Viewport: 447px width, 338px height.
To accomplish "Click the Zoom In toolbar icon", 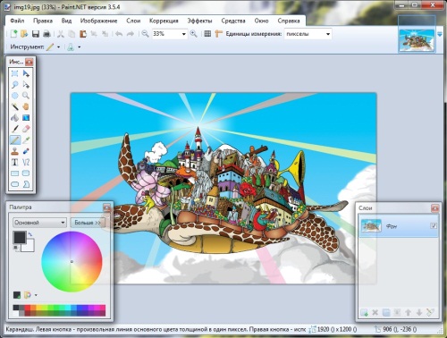I will coord(193,34).
